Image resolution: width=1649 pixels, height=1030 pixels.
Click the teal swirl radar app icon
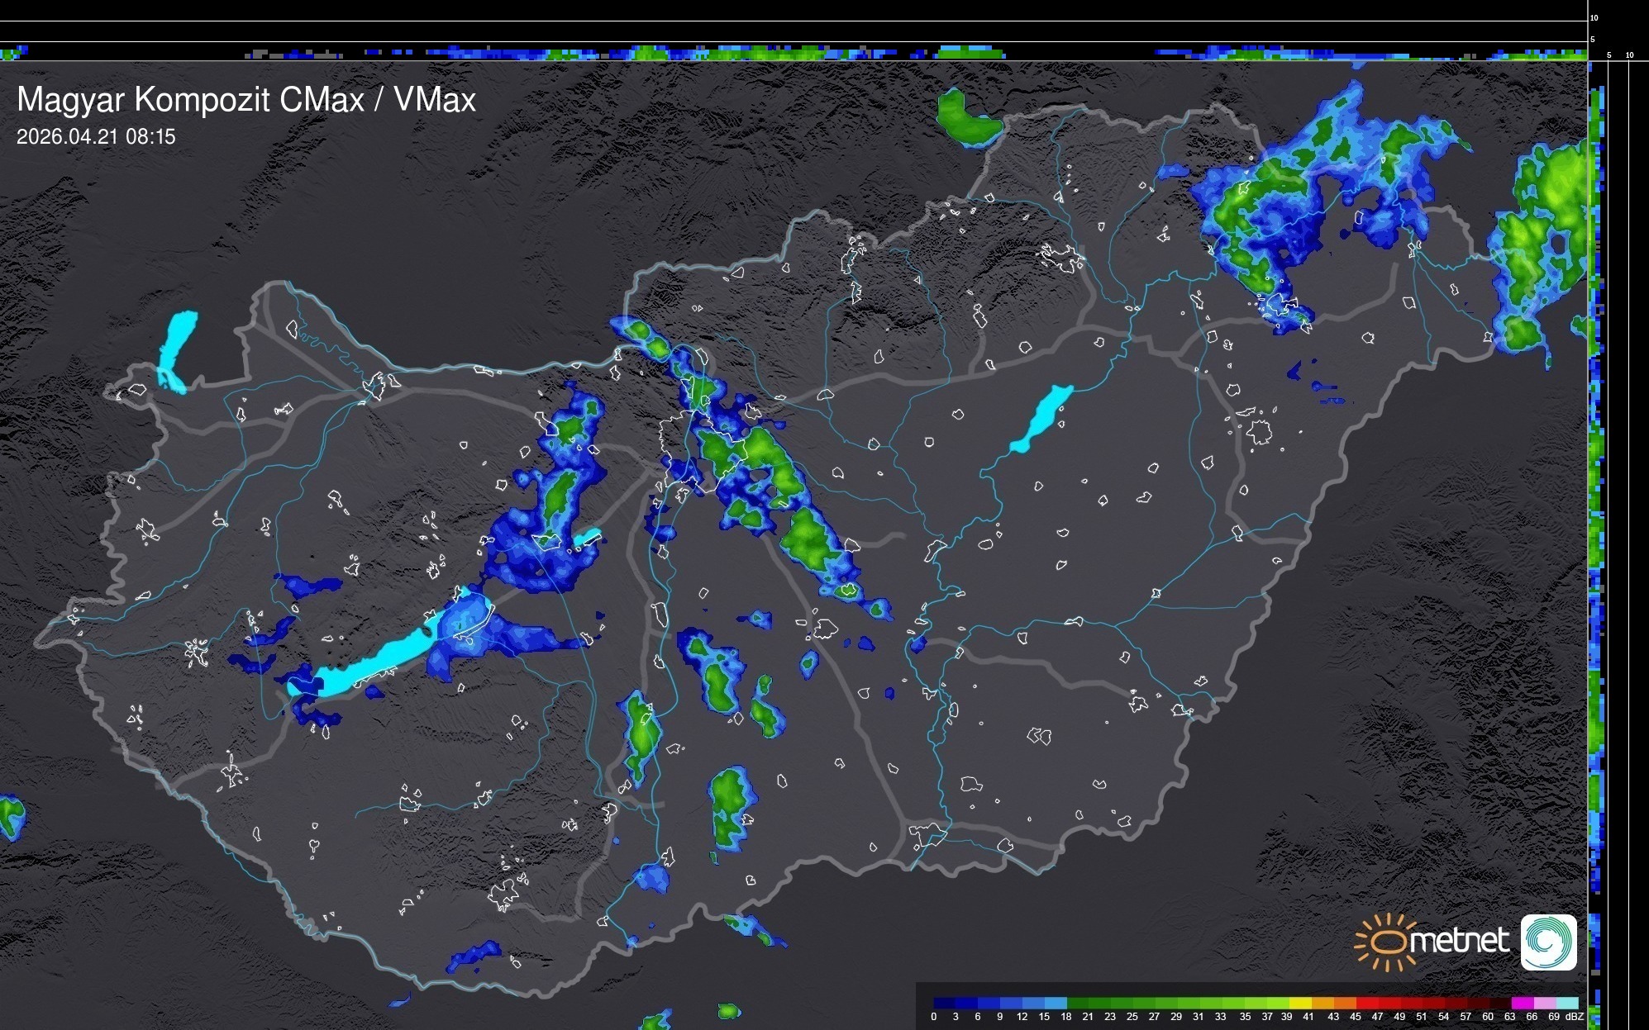(1548, 942)
